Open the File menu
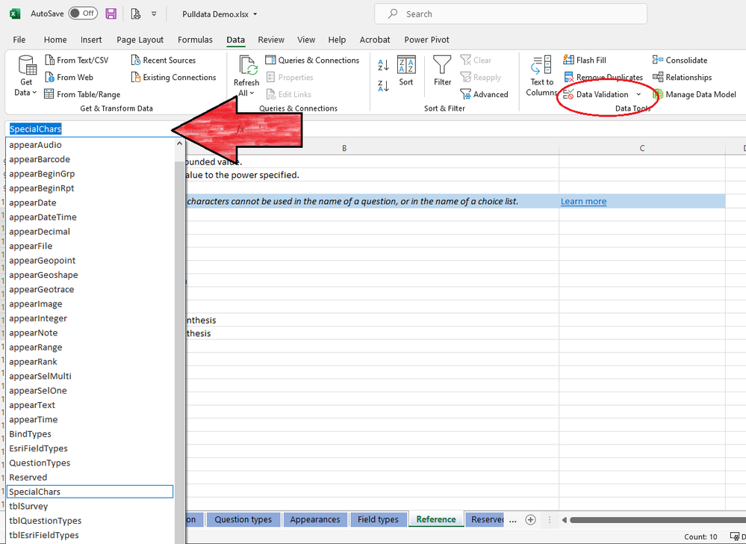This screenshot has width=746, height=544. pyautogui.click(x=19, y=40)
